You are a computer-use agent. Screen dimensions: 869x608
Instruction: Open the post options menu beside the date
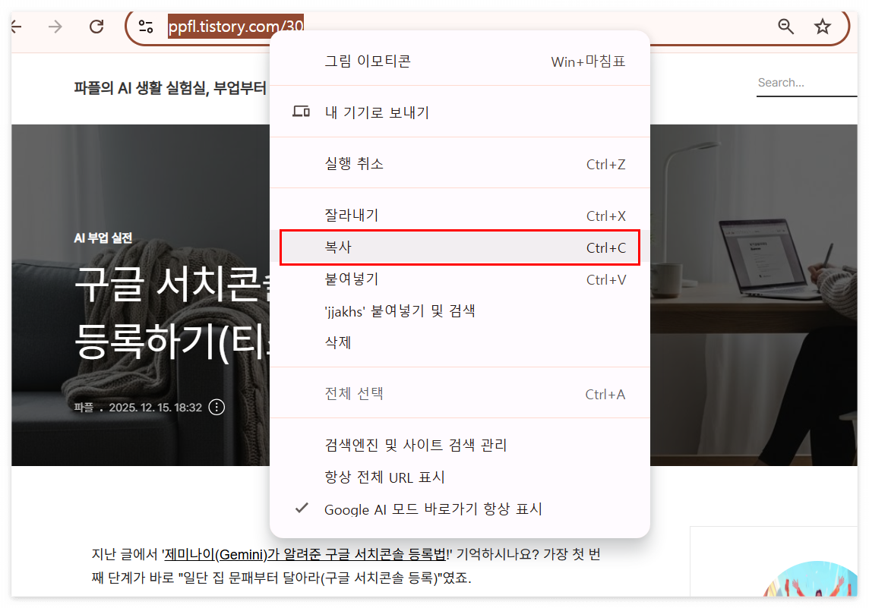click(216, 407)
